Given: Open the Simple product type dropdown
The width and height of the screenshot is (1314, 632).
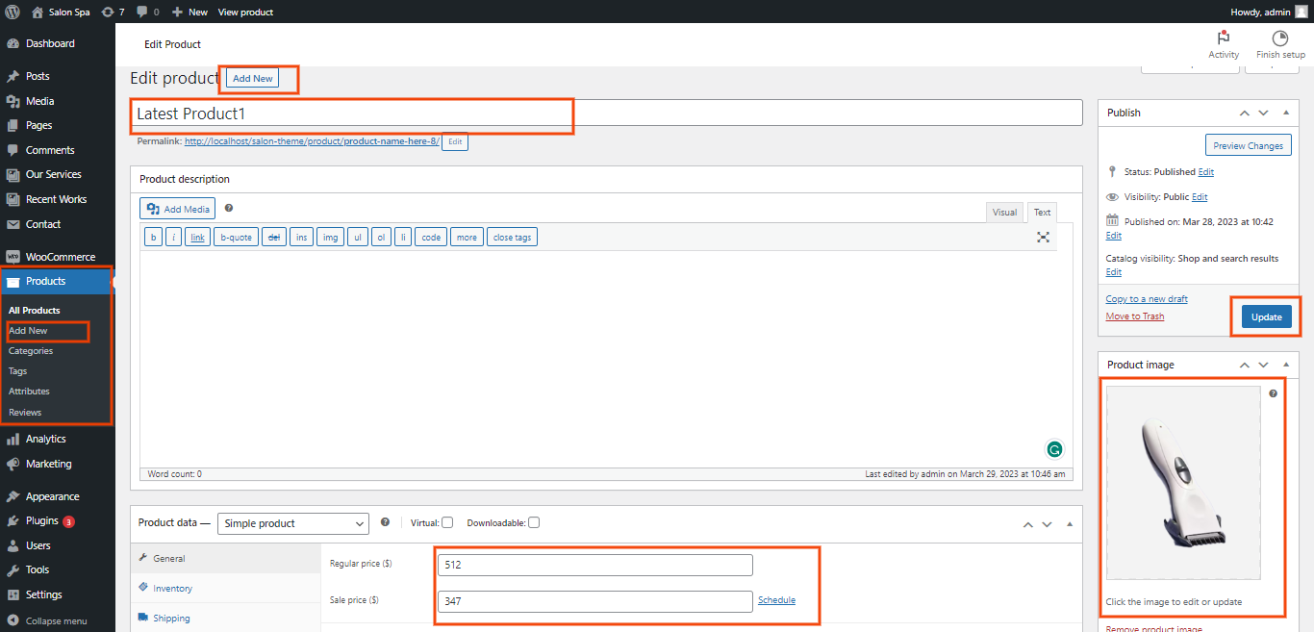Looking at the screenshot, I should 292,523.
